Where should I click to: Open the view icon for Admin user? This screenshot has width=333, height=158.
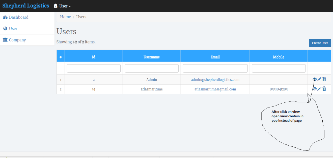tap(315, 79)
